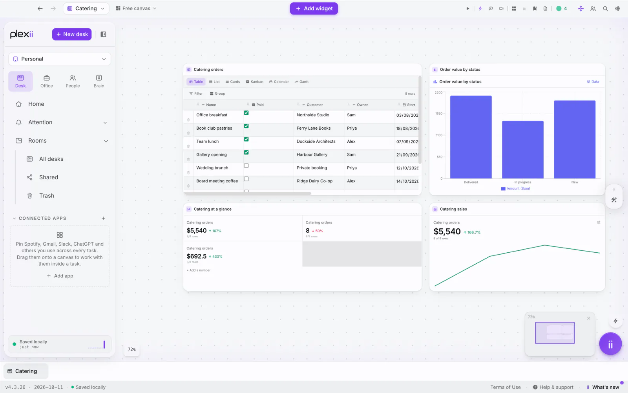Click the minimap canvas thumbnail

point(555,333)
